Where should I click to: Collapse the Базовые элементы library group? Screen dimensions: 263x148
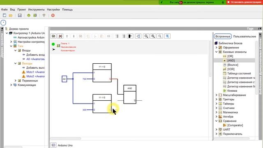217,52
